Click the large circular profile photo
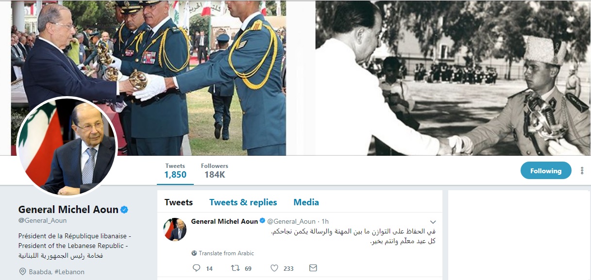Screen dimensions: 591x280 pyautogui.click(x=68, y=147)
